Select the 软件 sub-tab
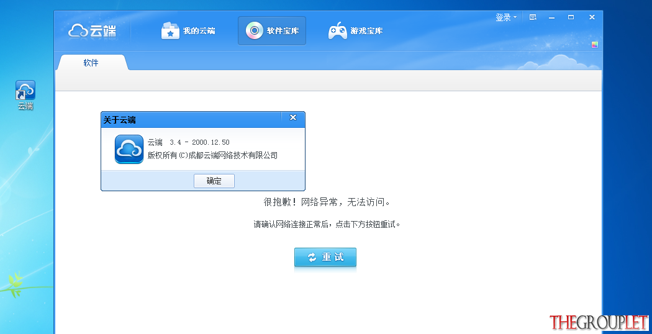The image size is (652, 334). (x=91, y=63)
